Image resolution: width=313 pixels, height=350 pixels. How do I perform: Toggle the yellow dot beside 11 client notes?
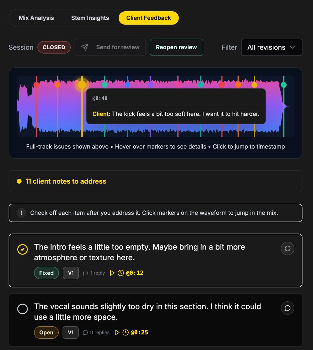point(19,181)
